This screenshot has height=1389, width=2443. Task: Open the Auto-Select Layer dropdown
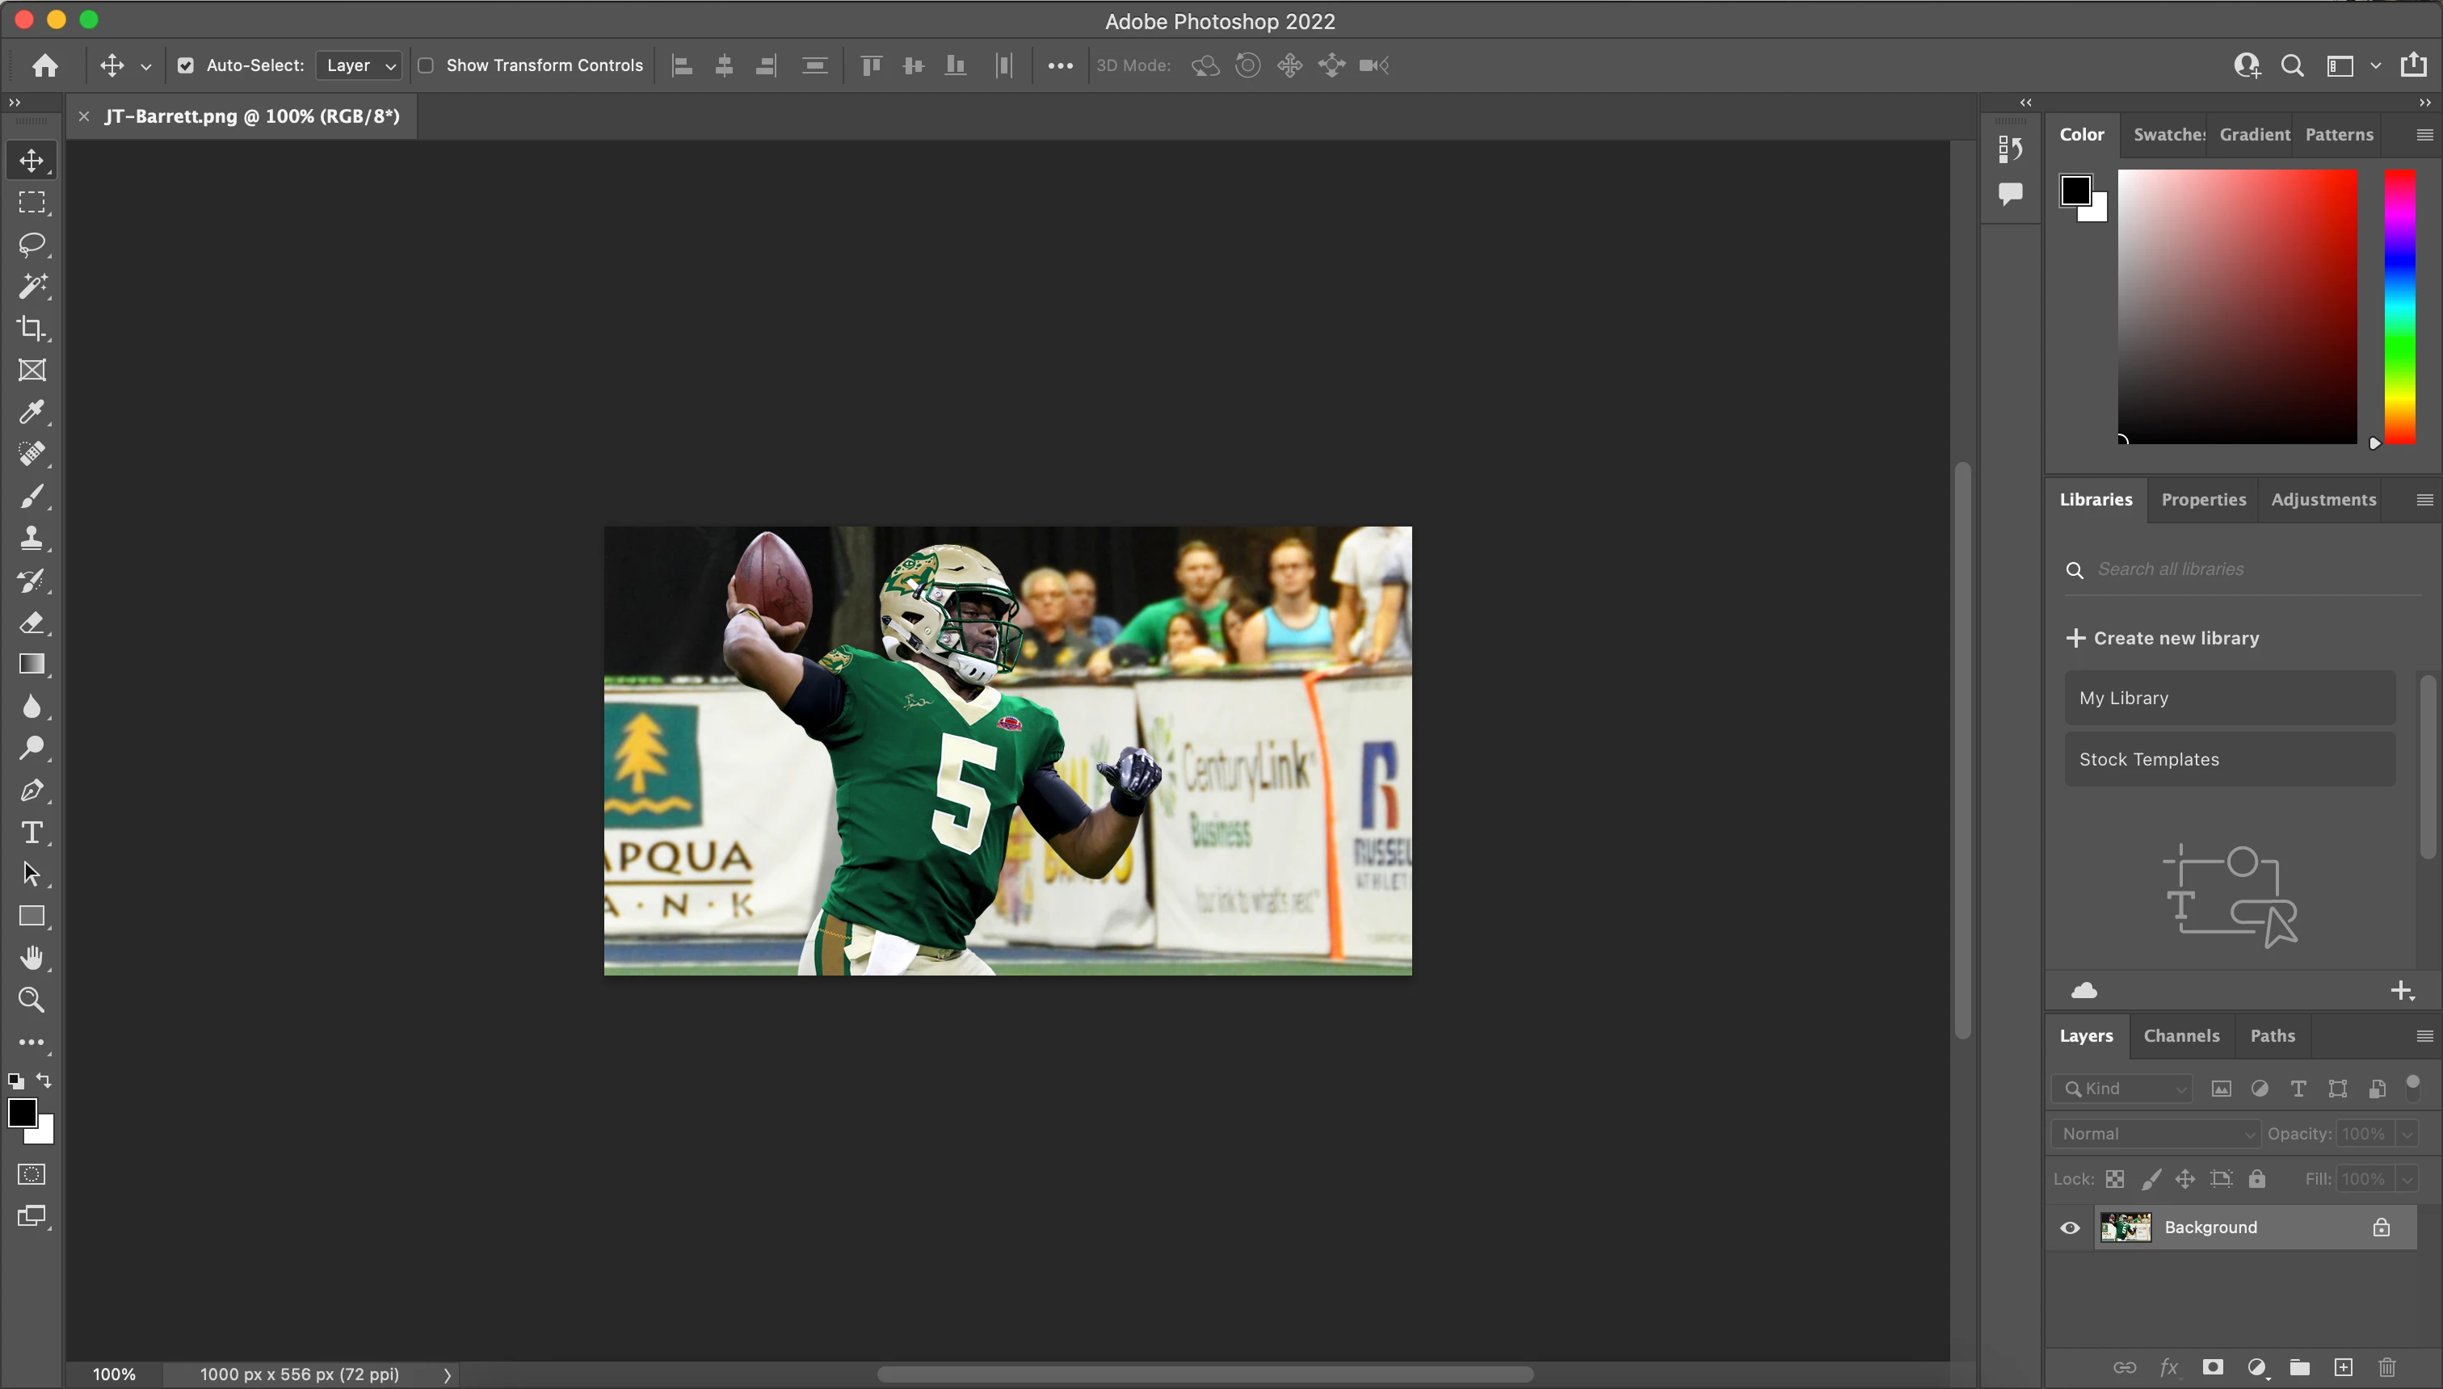tap(359, 66)
